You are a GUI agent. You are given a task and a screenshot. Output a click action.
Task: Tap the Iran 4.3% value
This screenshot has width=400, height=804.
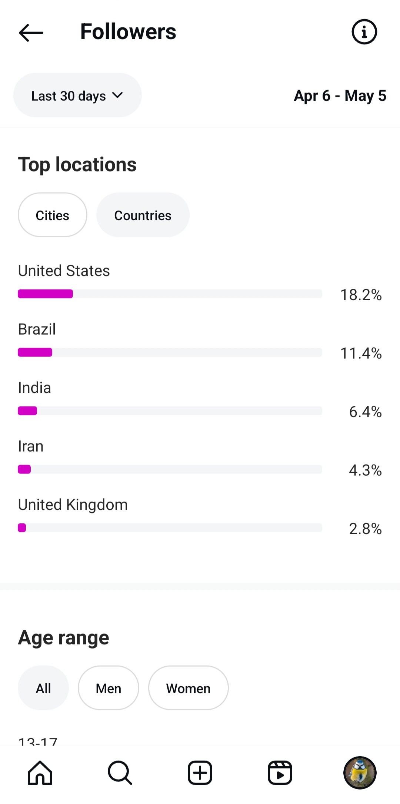point(365,470)
